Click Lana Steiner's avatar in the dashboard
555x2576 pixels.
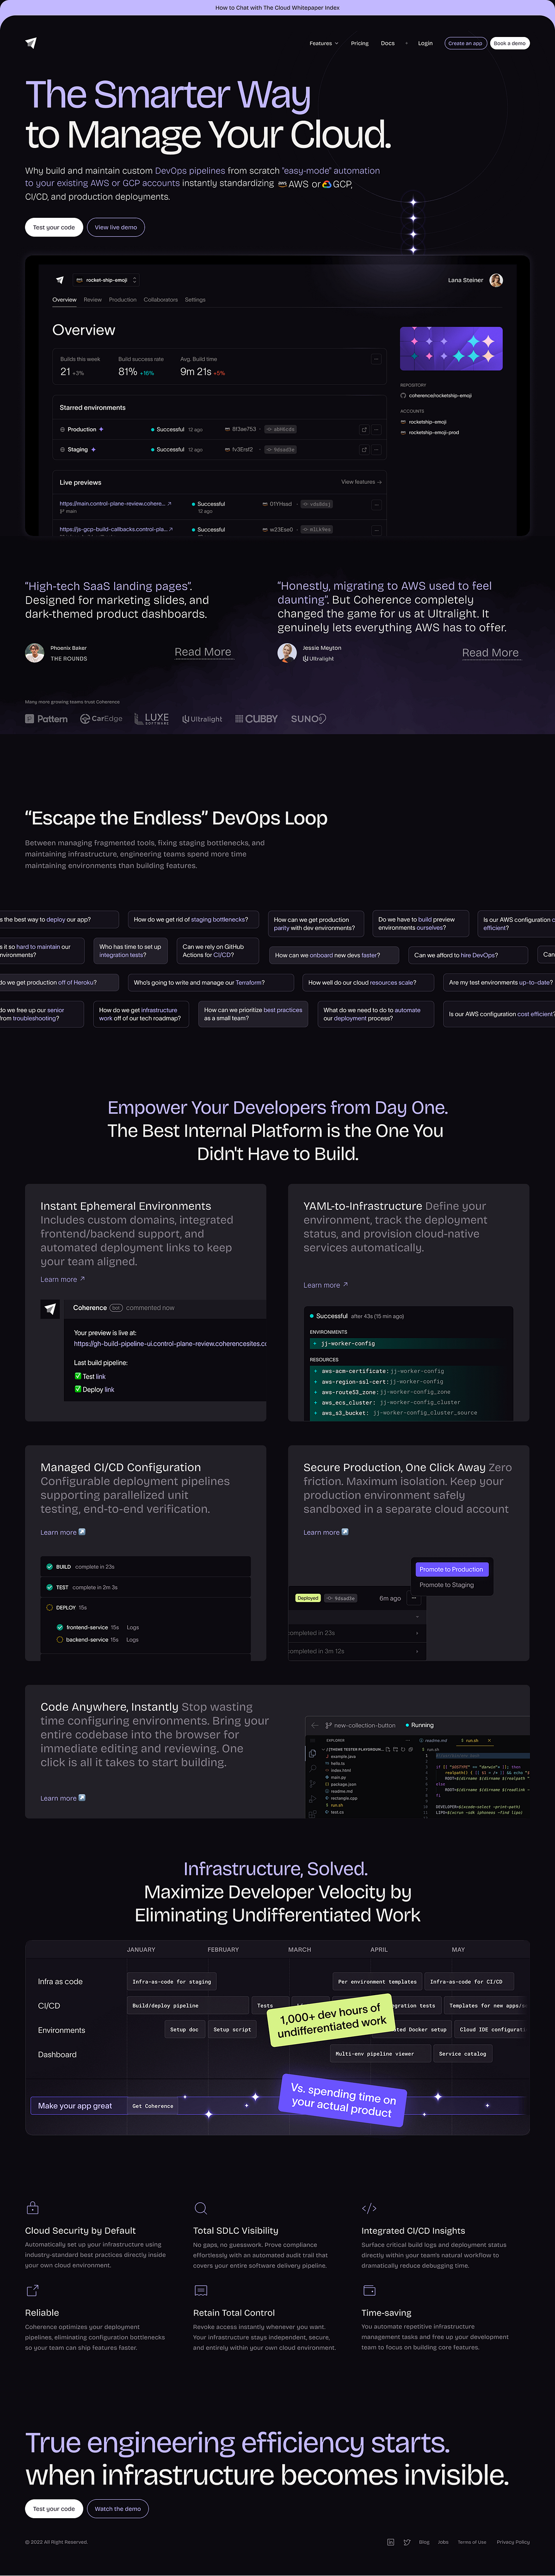pos(496,280)
